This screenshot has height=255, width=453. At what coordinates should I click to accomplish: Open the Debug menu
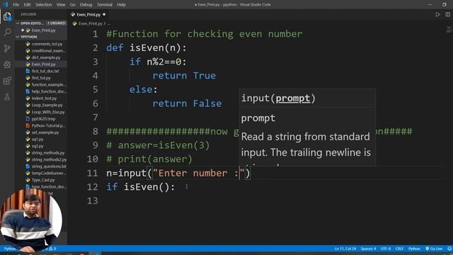click(x=86, y=5)
